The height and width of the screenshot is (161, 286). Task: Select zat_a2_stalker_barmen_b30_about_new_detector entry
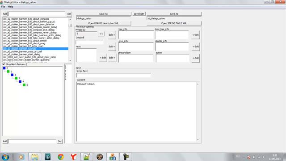[x=29, y=24]
